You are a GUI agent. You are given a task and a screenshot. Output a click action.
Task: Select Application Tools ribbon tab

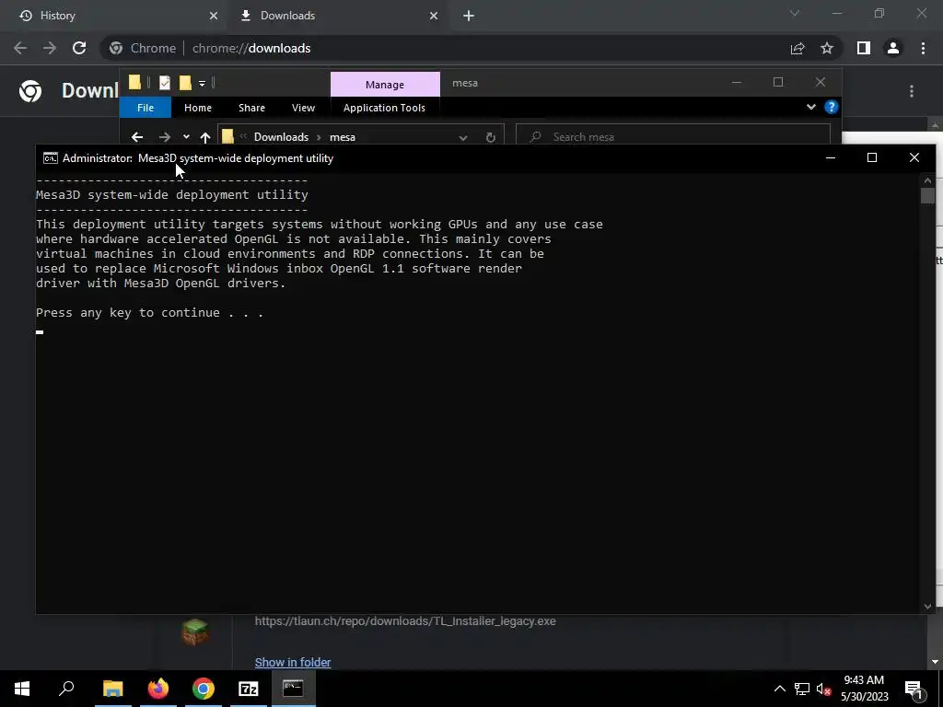384,108
